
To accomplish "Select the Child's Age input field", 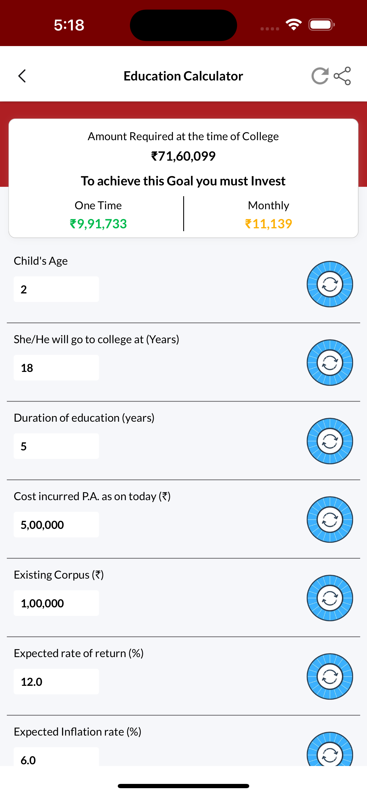I will (56, 289).
